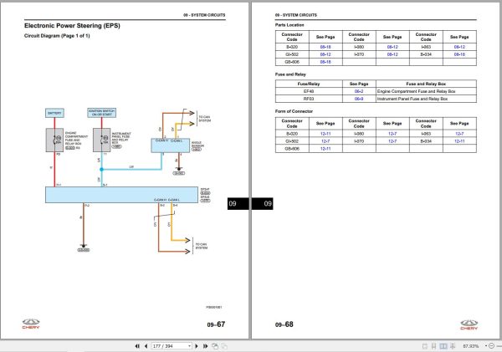
Task: Click the ANGLE SENSOR label in the diagram
Action: [197, 145]
